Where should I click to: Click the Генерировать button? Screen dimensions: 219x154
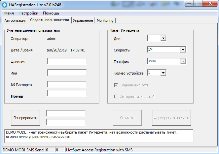tap(25, 117)
